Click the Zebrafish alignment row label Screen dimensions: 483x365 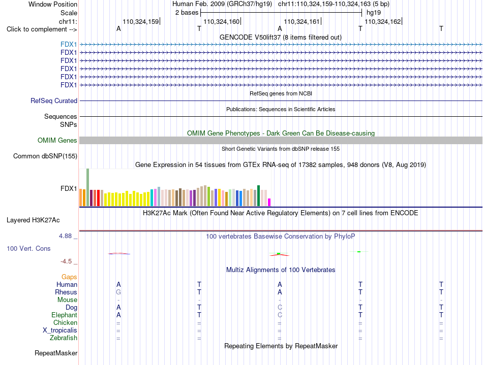[x=64, y=338]
